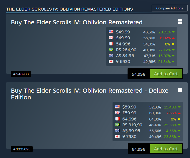The height and width of the screenshot is (158, 190).
Task: Click Windows icon on Deluxe Edition
Action: [x=180, y=89]
